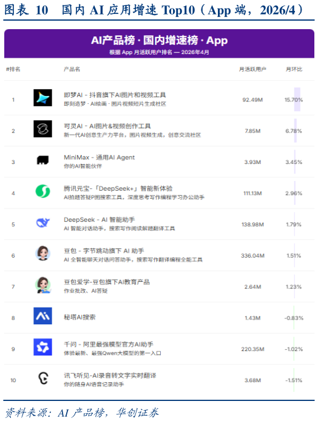This screenshot has width=318, height=421.
Task: Click the 豆包爱学 avatar icon
Action: [x=42, y=285]
